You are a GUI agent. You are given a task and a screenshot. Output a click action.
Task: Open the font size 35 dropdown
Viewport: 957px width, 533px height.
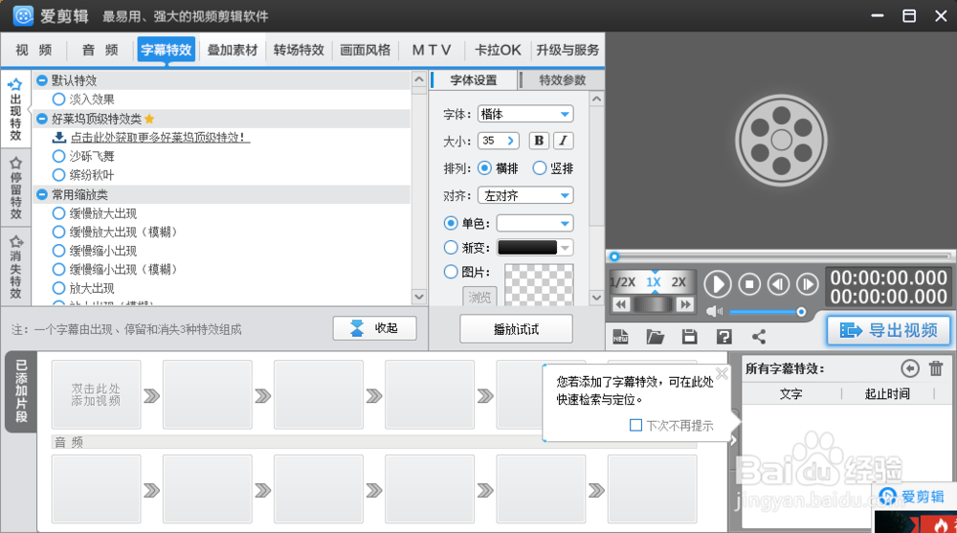pyautogui.click(x=498, y=141)
